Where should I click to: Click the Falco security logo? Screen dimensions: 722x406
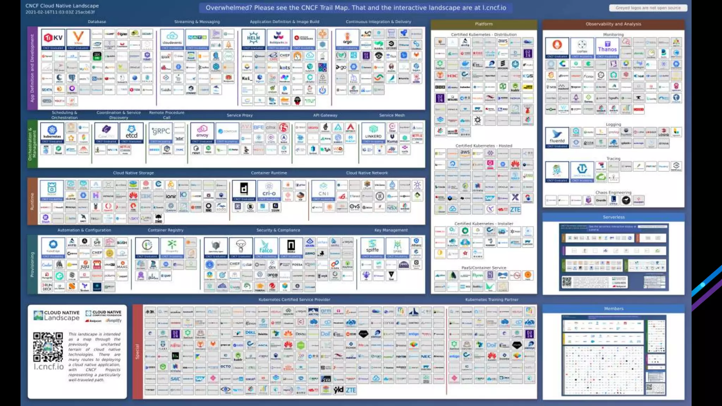266,247
